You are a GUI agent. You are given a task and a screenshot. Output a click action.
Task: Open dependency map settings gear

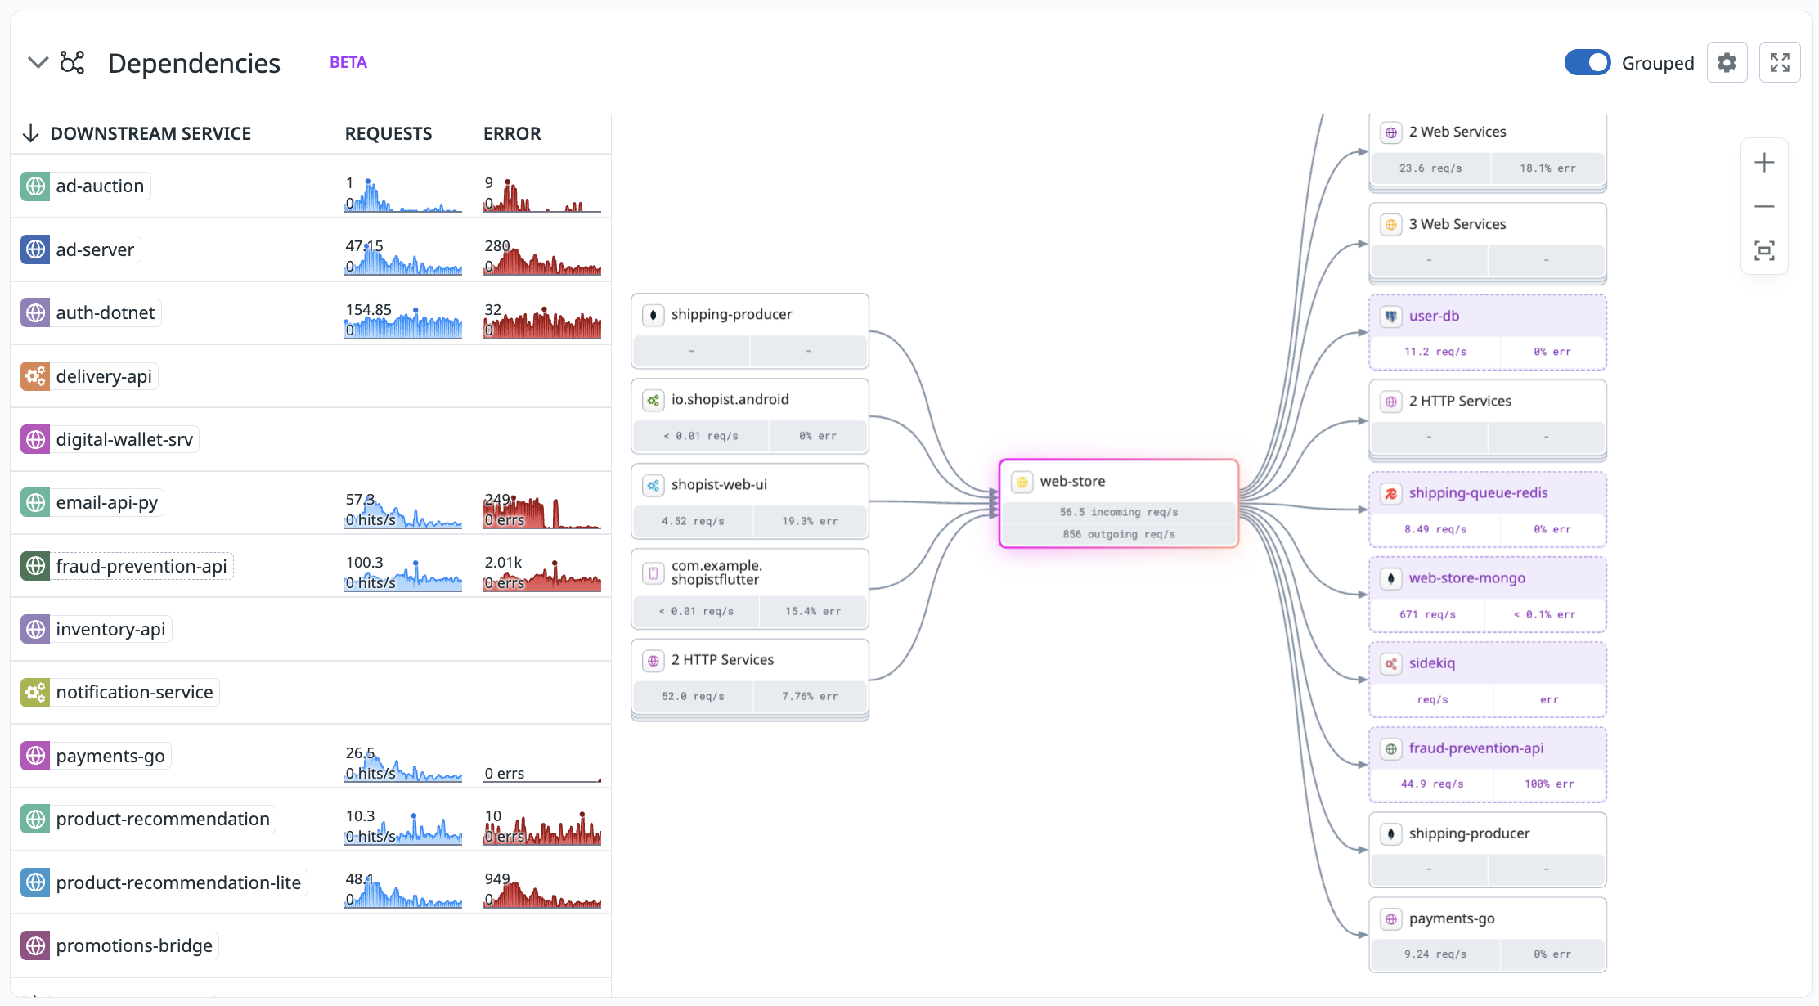pos(1727,63)
